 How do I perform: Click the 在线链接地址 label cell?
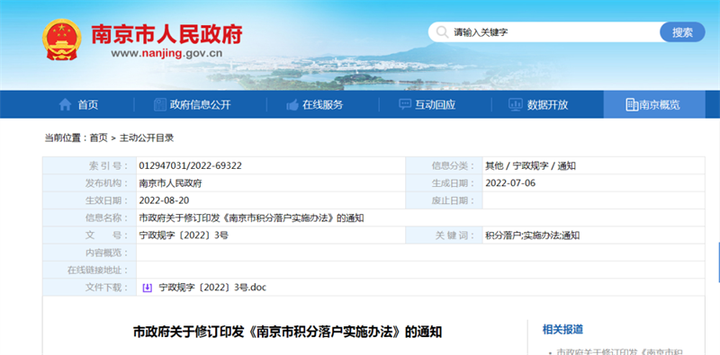[89, 271]
